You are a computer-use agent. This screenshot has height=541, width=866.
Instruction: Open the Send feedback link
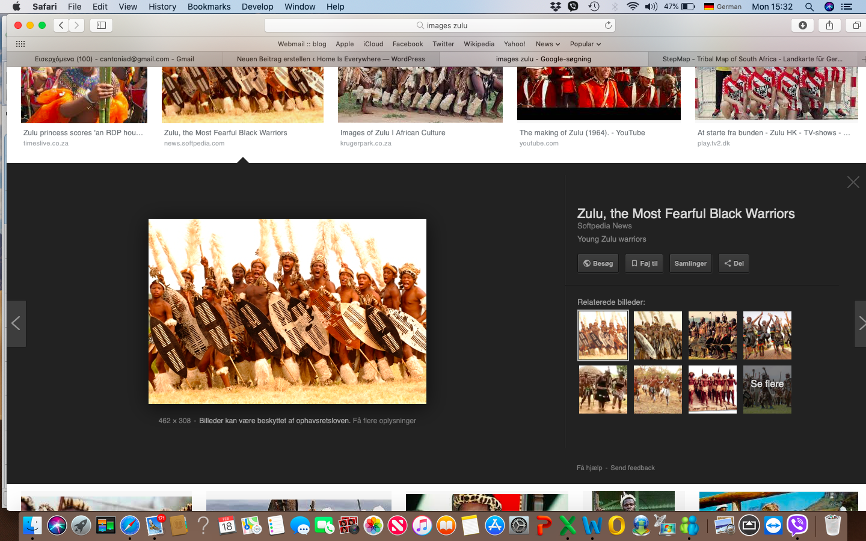click(632, 468)
